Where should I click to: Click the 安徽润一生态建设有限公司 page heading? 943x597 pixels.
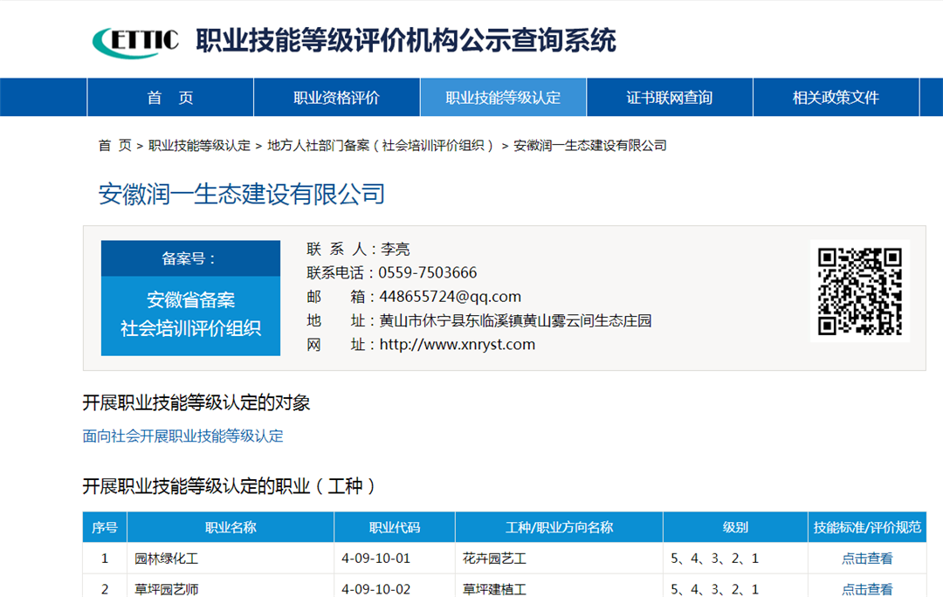point(241,194)
